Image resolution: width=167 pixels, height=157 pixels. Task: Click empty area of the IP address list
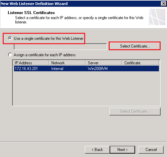[x=86, y=88]
